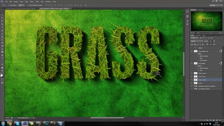Select the Brush tool

[2, 34]
